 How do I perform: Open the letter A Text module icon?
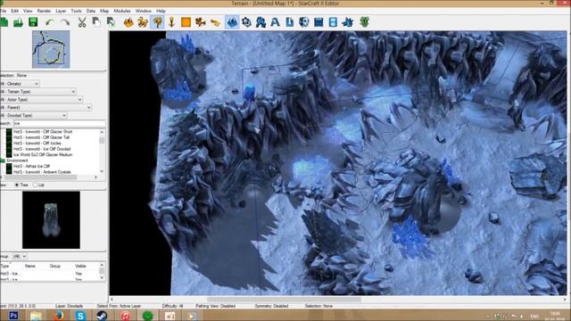point(275,22)
